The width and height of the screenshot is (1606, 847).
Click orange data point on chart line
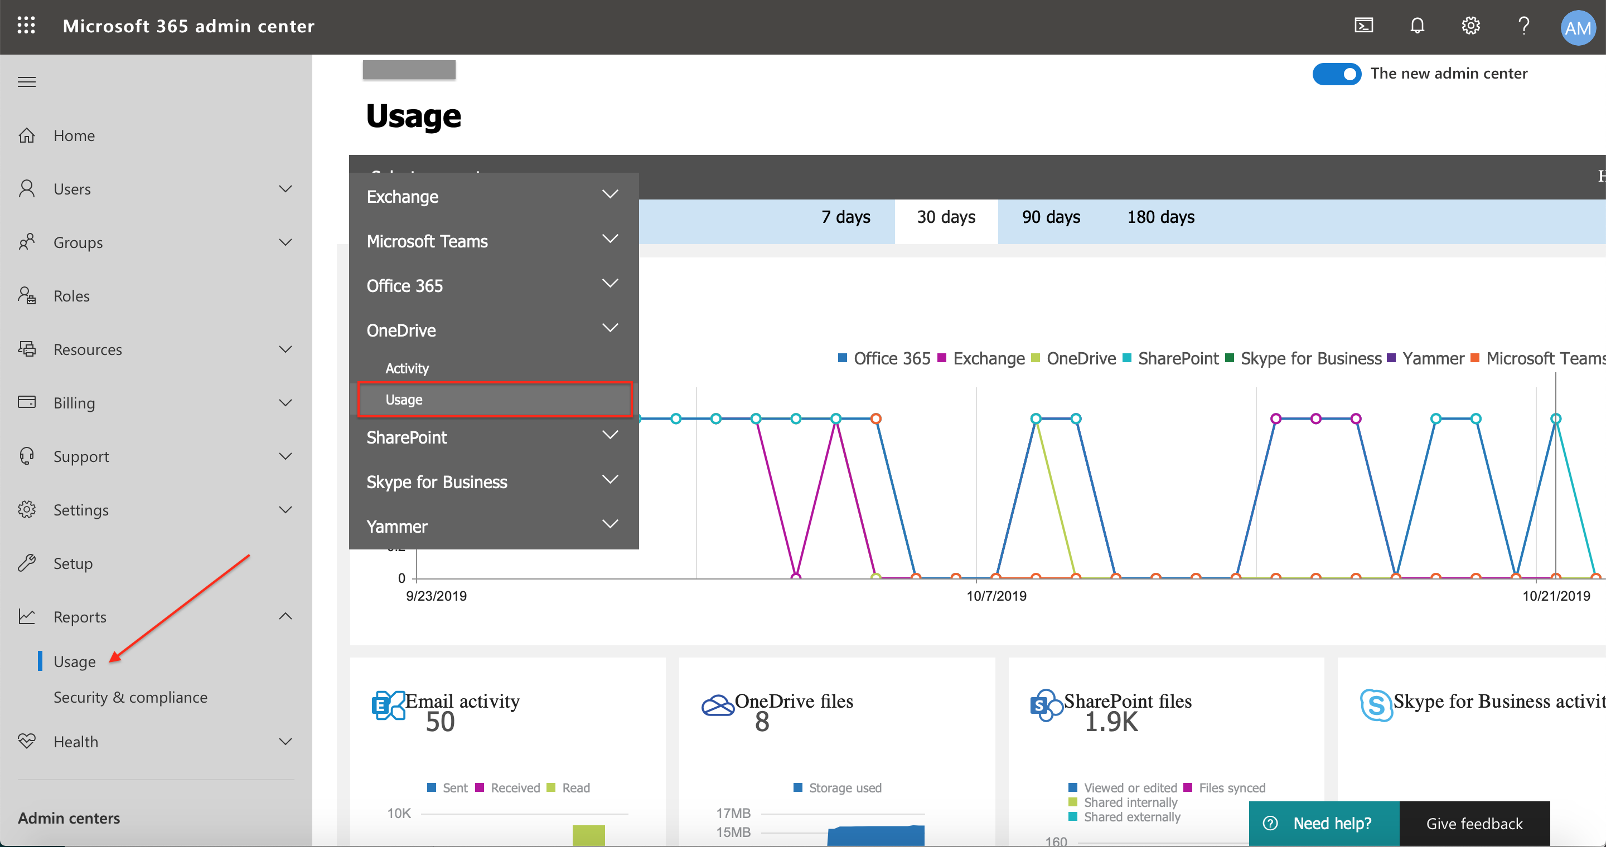(876, 418)
